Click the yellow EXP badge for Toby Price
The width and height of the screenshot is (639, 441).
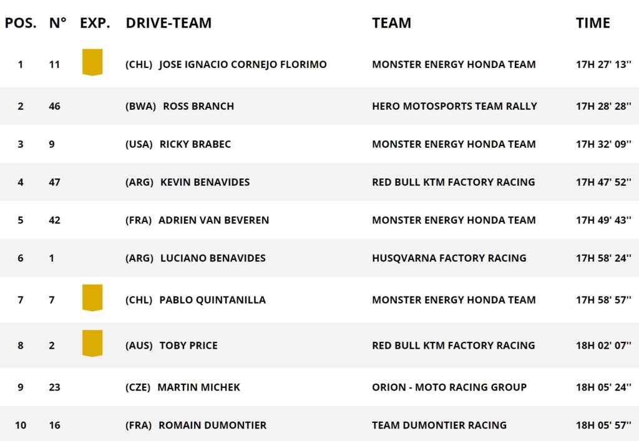92,343
